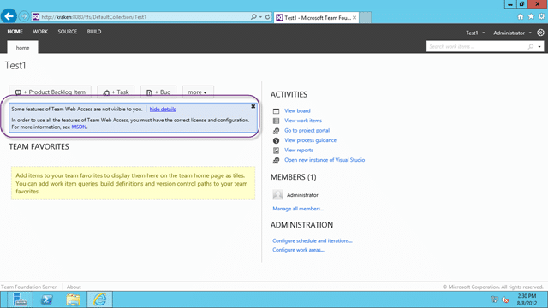Screen dimensions: 548x308
Task: Expand the more work item dropdown
Action: pyautogui.click(x=198, y=92)
